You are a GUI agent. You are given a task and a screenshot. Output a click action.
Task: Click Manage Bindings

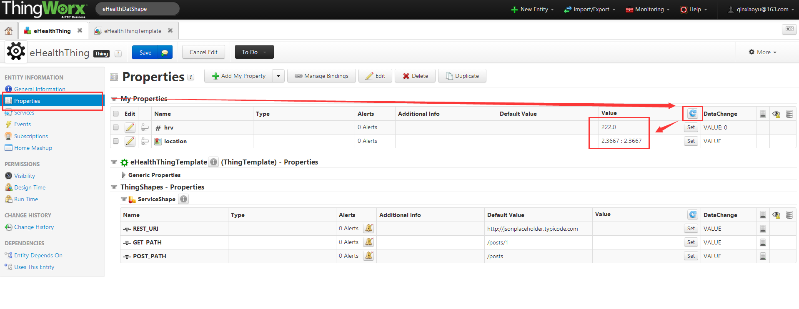[321, 76]
